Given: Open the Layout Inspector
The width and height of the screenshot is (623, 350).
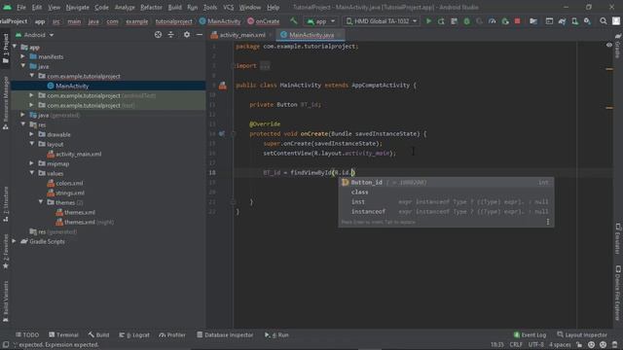Looking at the screenshot, I should point(582,334).
